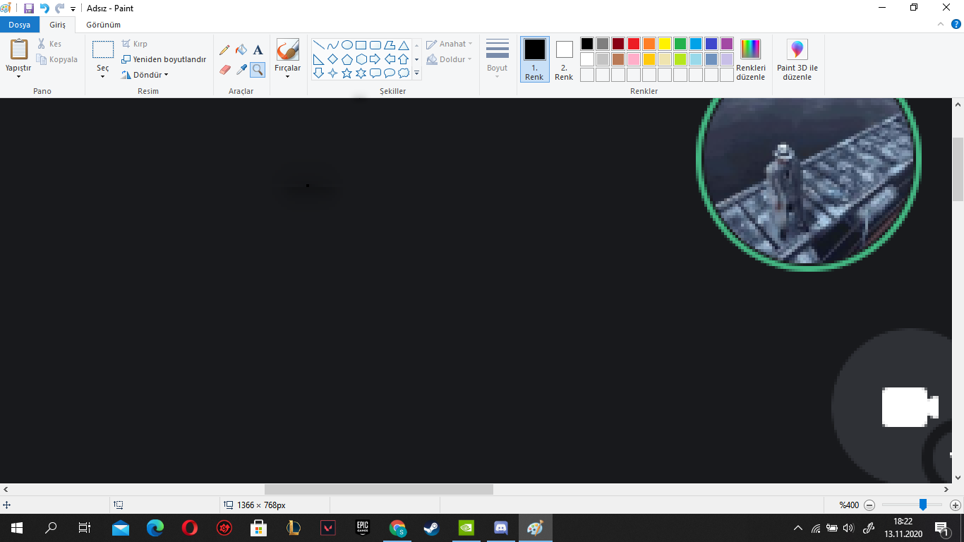Click Yeniden boyutlandır resize button

tap(164, 59)
